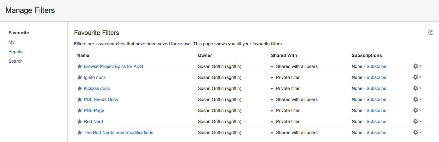
Task: Click gear icon in PDL-Page row
Action: tap(417, 111)
